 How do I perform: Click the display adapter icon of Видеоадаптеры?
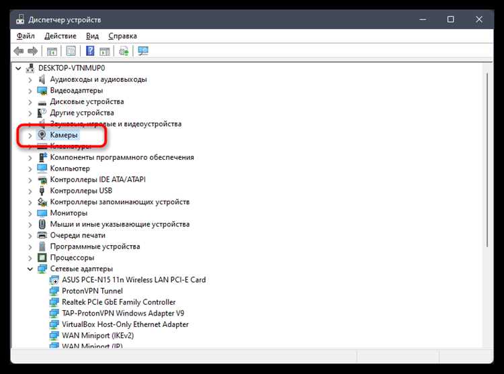pyautogui.click(x=42, y=91)
